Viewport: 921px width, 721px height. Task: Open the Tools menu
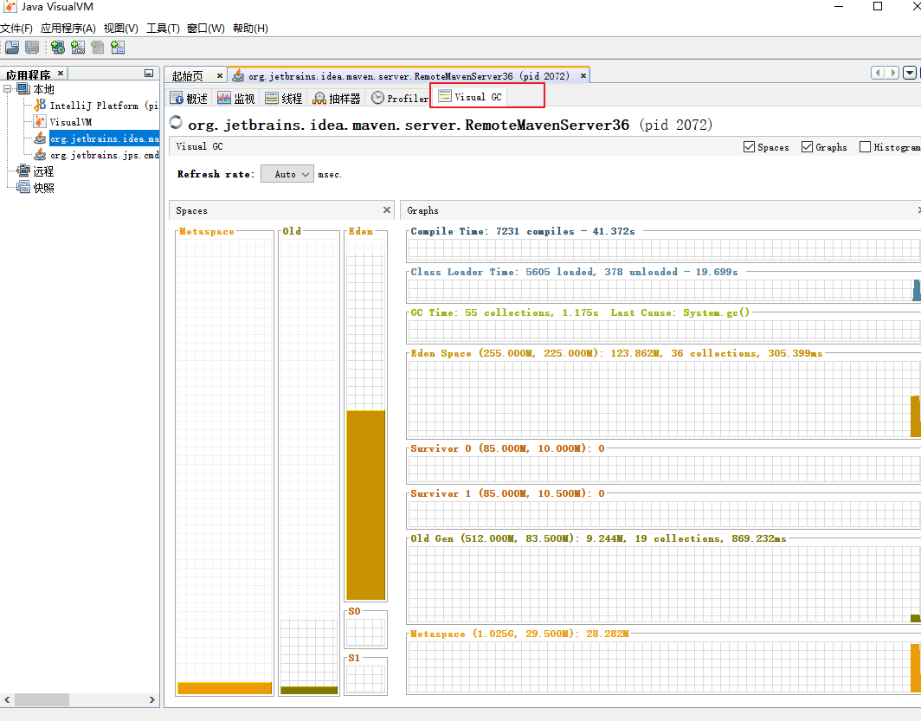tap(163, 29)
